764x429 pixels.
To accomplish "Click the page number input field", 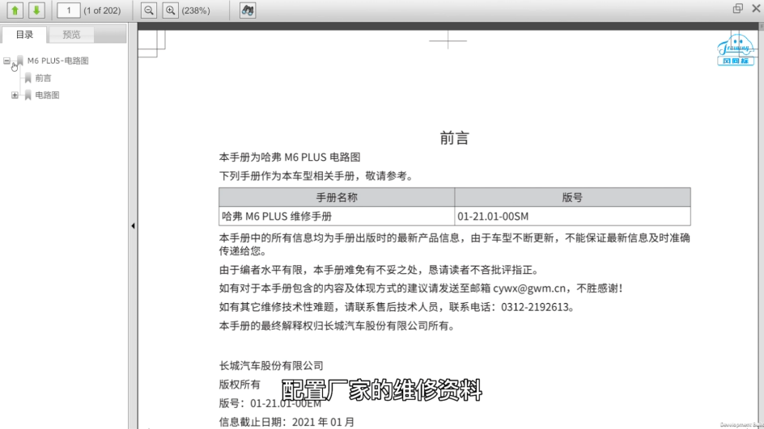I will point(69,11).
